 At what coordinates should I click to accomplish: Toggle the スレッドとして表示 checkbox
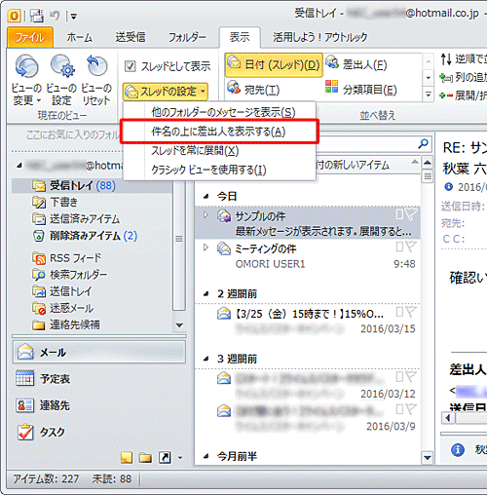[x=131, y=66]
